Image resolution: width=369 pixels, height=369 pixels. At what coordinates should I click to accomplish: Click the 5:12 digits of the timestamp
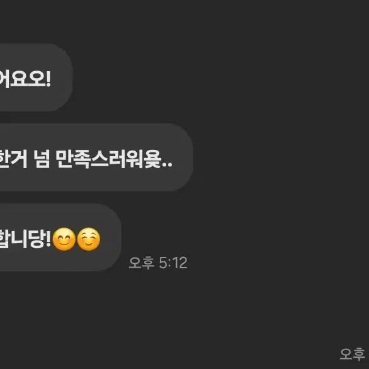pyautogui.click(x=173, y=263)
